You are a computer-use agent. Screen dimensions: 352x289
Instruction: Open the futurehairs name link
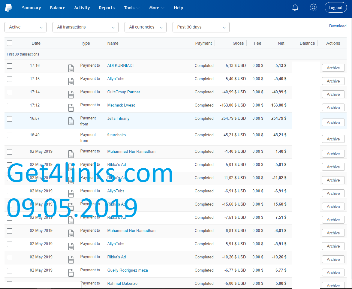116,135
